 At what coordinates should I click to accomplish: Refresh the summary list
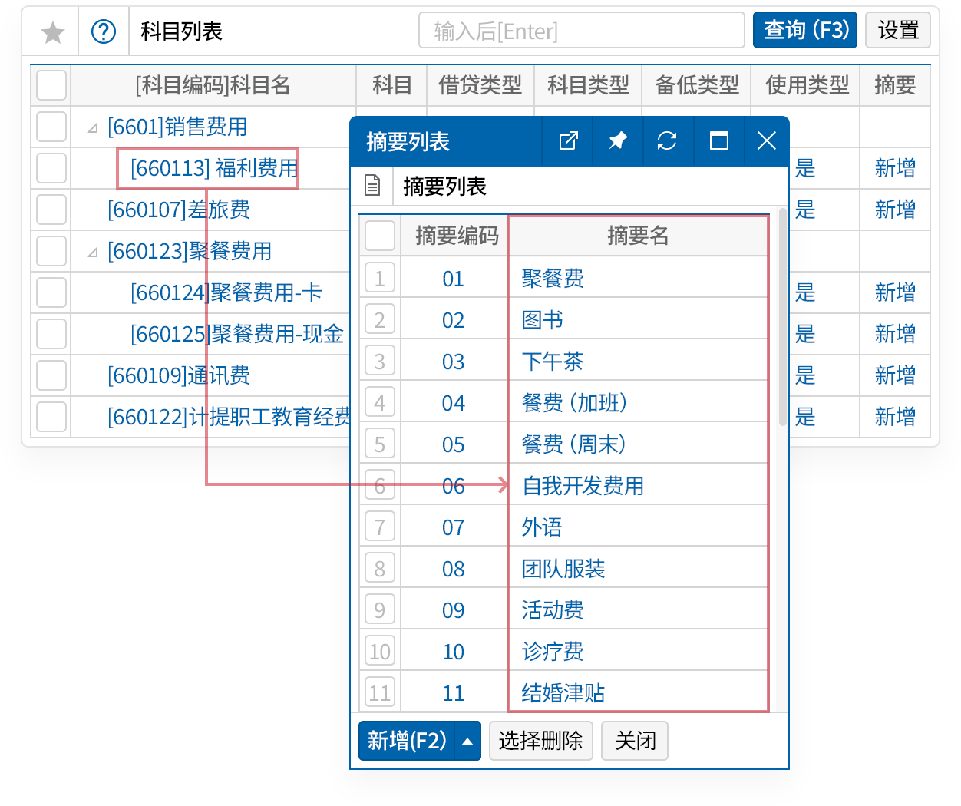(x=667, y=141)
